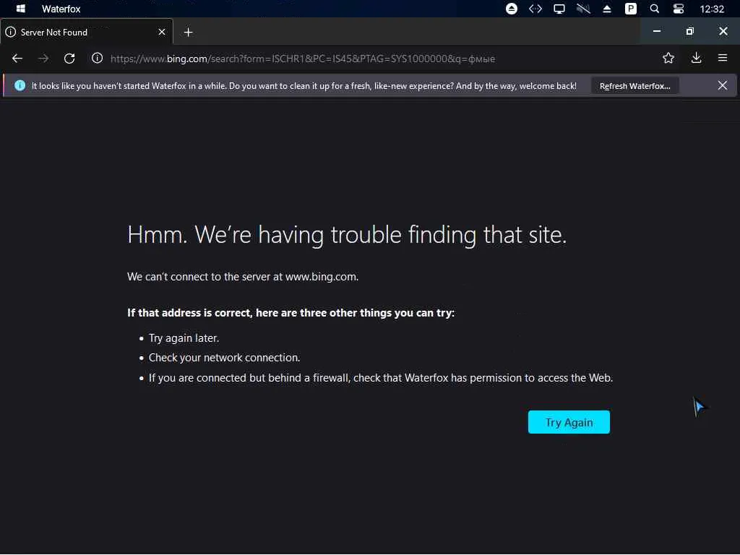Viewport: 740px width, 555px height.
Task: Reload the page with the refresh icon
Action: point(69,59)
